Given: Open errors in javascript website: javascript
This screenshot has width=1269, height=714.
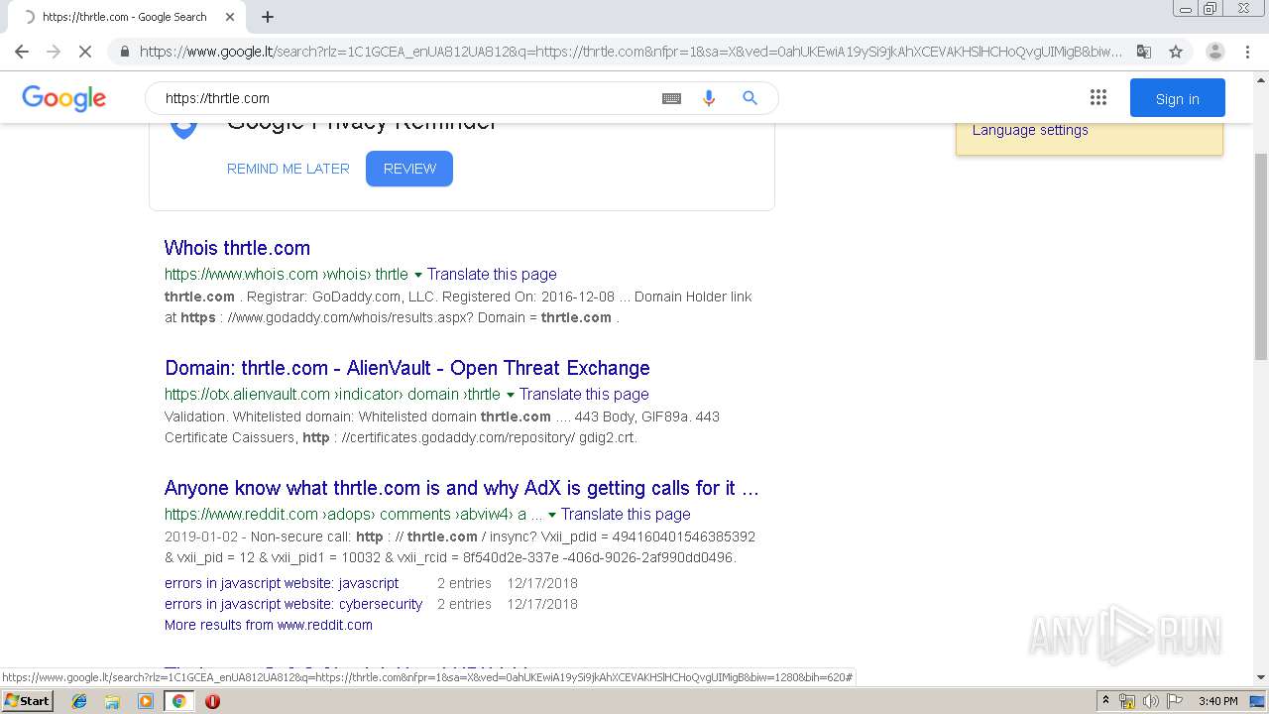Looking at the screenshot, I should click(x=282, y=583).
